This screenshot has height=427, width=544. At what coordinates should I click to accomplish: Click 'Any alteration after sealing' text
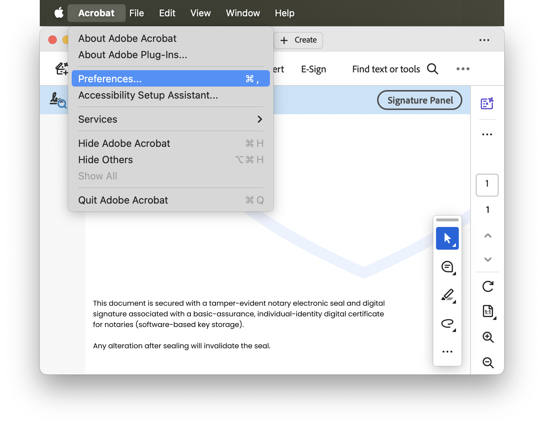(182, 346)
